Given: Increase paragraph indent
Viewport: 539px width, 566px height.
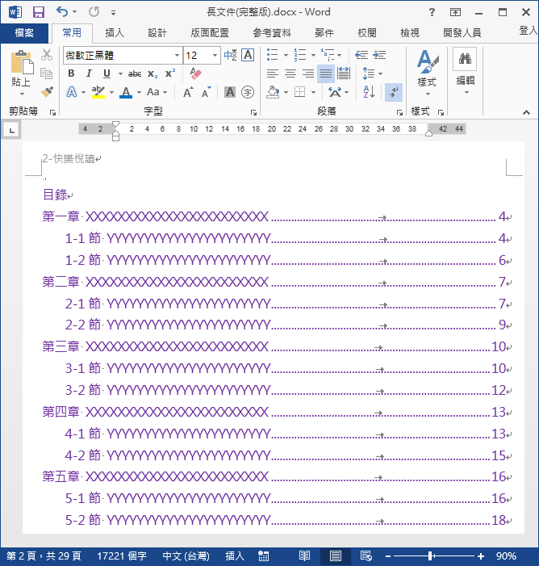Looking at the screenshot, I should [x=379, y=55].
